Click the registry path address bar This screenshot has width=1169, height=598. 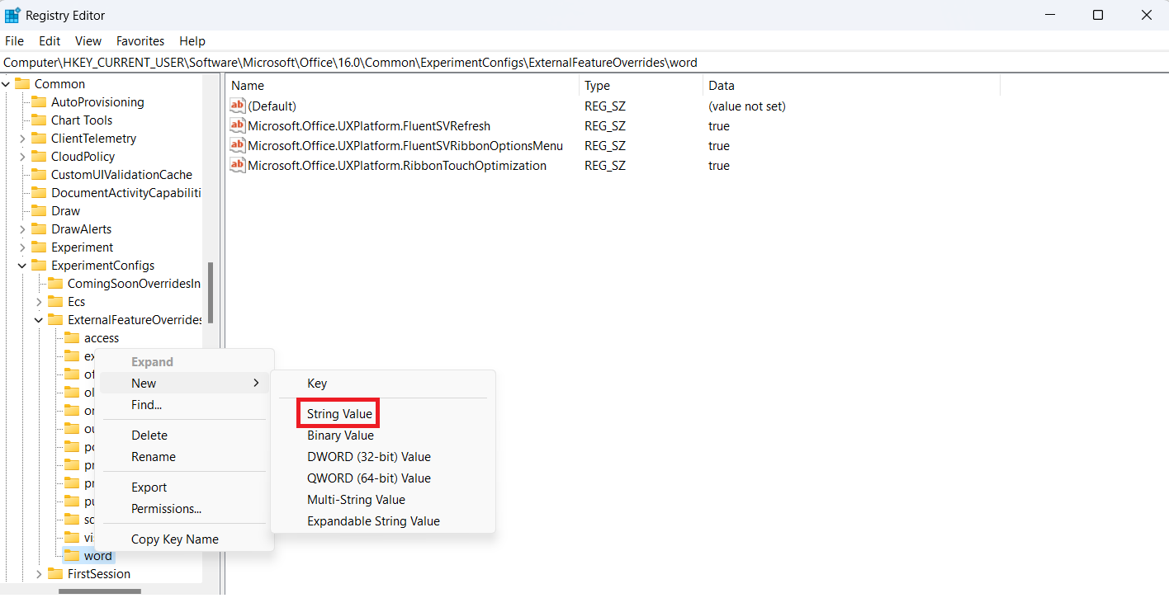click(584, 63)
